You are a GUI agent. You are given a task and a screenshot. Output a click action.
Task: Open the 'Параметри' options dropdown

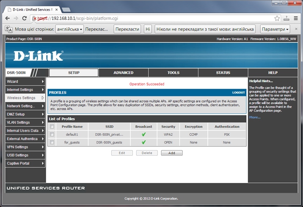click(x=275, y=29)
